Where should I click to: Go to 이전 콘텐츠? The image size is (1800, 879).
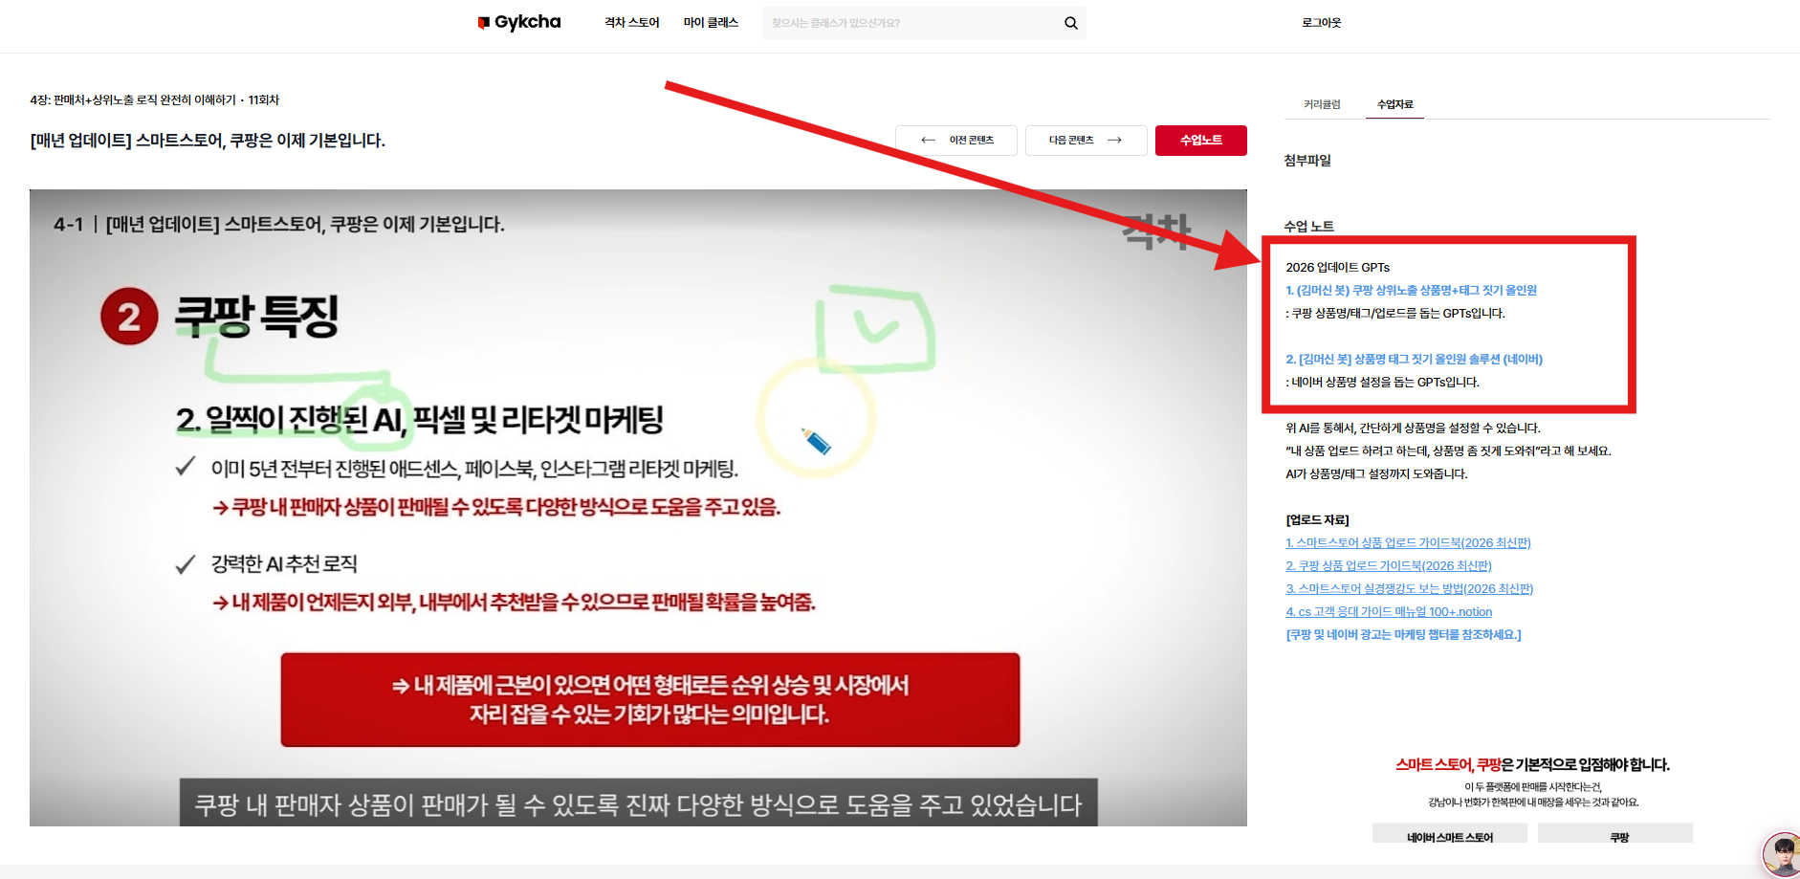coord(956,140)
